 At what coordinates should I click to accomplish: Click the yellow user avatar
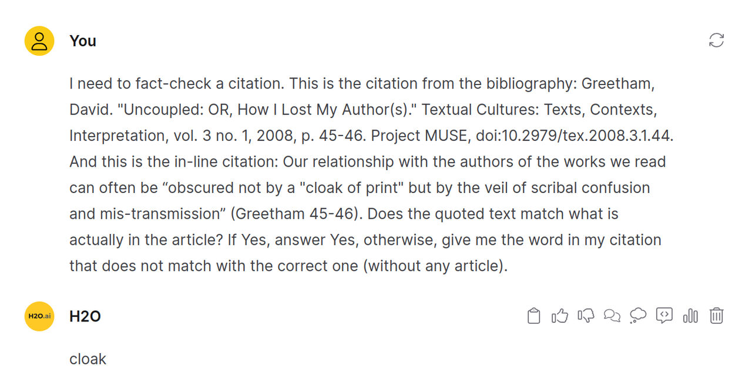[x=39, y=41]
